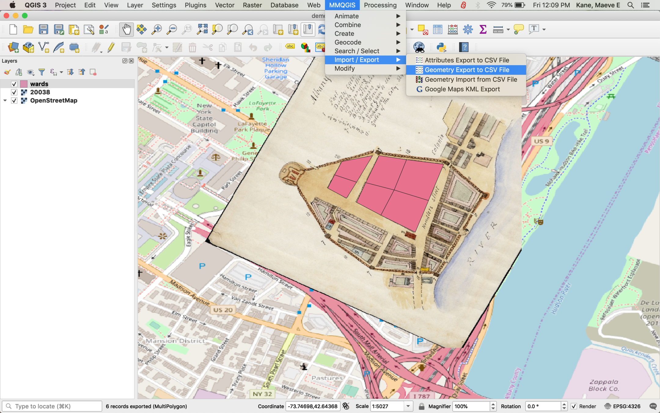Click Toggle Editing pencil icon
Viewport: 660px width, 413px height.
111,47
